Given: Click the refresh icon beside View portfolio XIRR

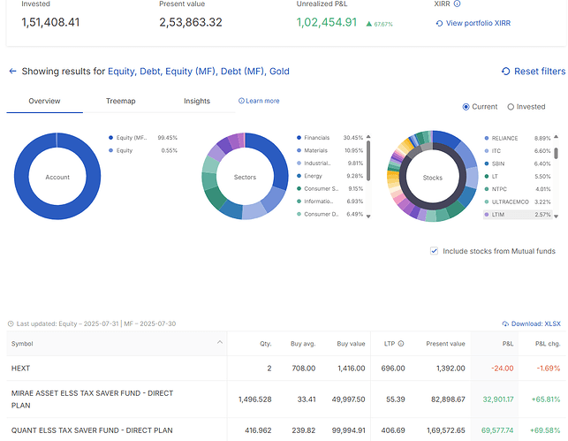Looking at the screenshot, I should [x=439, y=24].
